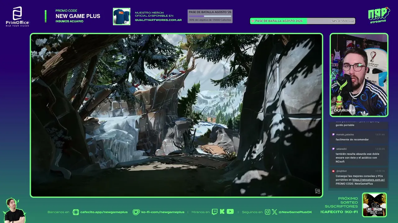The height and width of the screenshot is (223, 398).
Task: Click the "NUESTRO MERCH OFICIAL DISPONIBLE EN" text
Action: pos(154,14)
